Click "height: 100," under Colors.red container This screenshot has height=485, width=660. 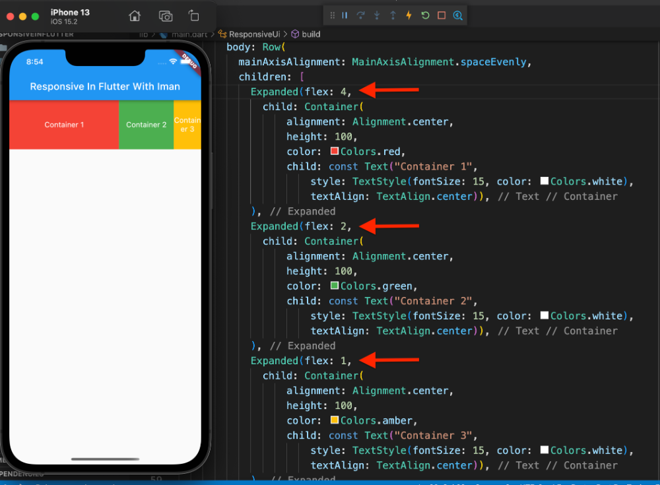tap(322, 137)
